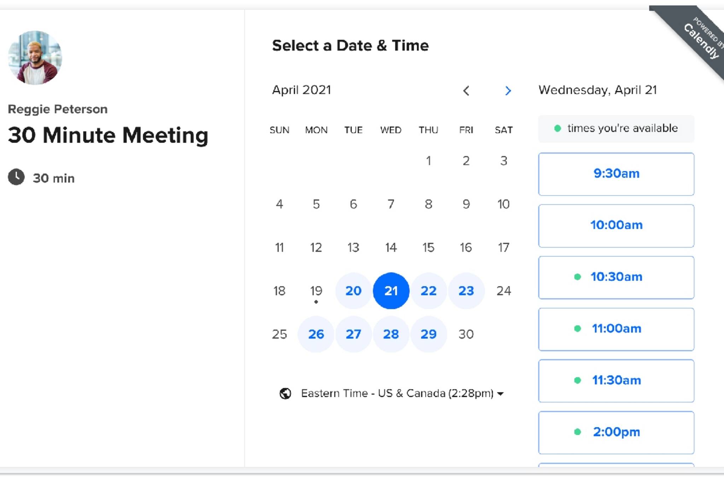This screenshot has height=482, width=724.
Task: Select the 9:30am time slot
Action: pyautogui.click(x=616, y=174)
